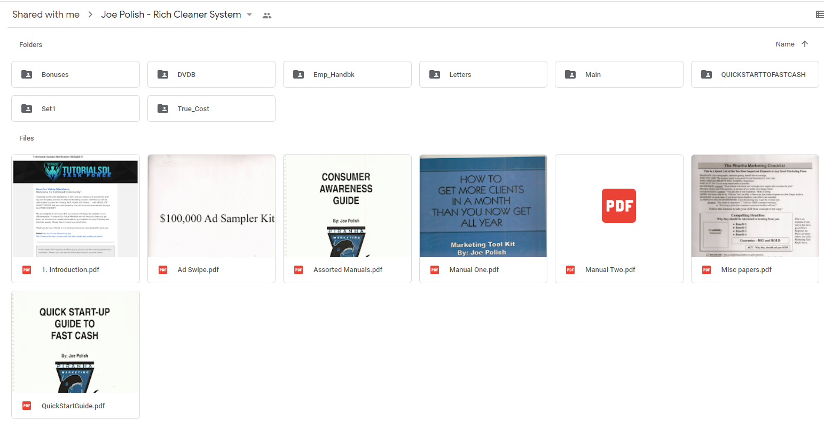Click the shared people icon near folder title
Viewport: 824px width, 427px height.
point(267,15)
